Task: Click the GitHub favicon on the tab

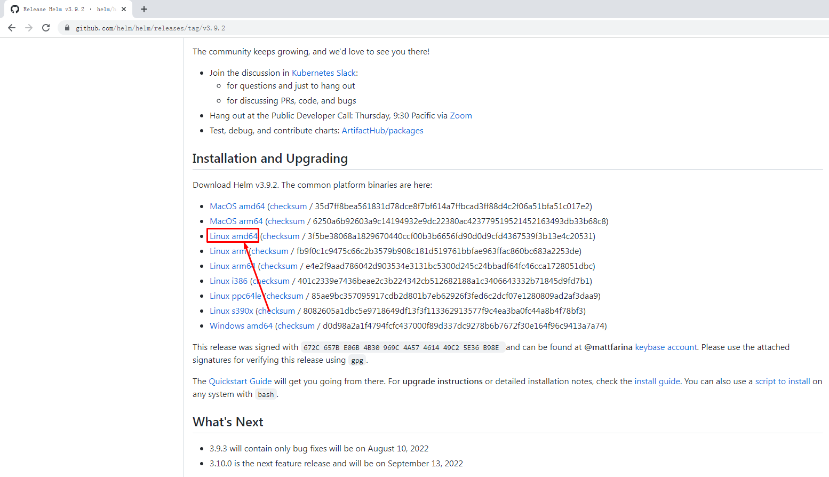Action: point(15,9)
